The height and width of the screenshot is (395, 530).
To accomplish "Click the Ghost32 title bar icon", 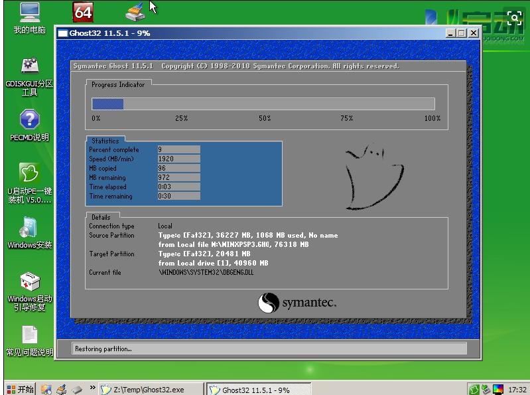I will click(62, 33).
